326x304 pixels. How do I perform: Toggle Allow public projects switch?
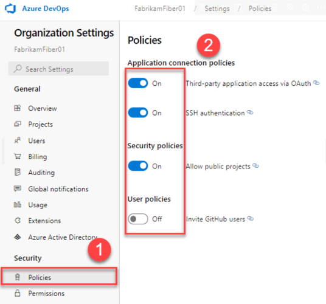click(x=138, y=166)
